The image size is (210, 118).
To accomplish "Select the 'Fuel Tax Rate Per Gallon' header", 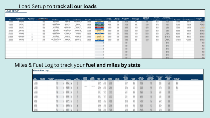I will pyautogui.click(x=176, y=79).
